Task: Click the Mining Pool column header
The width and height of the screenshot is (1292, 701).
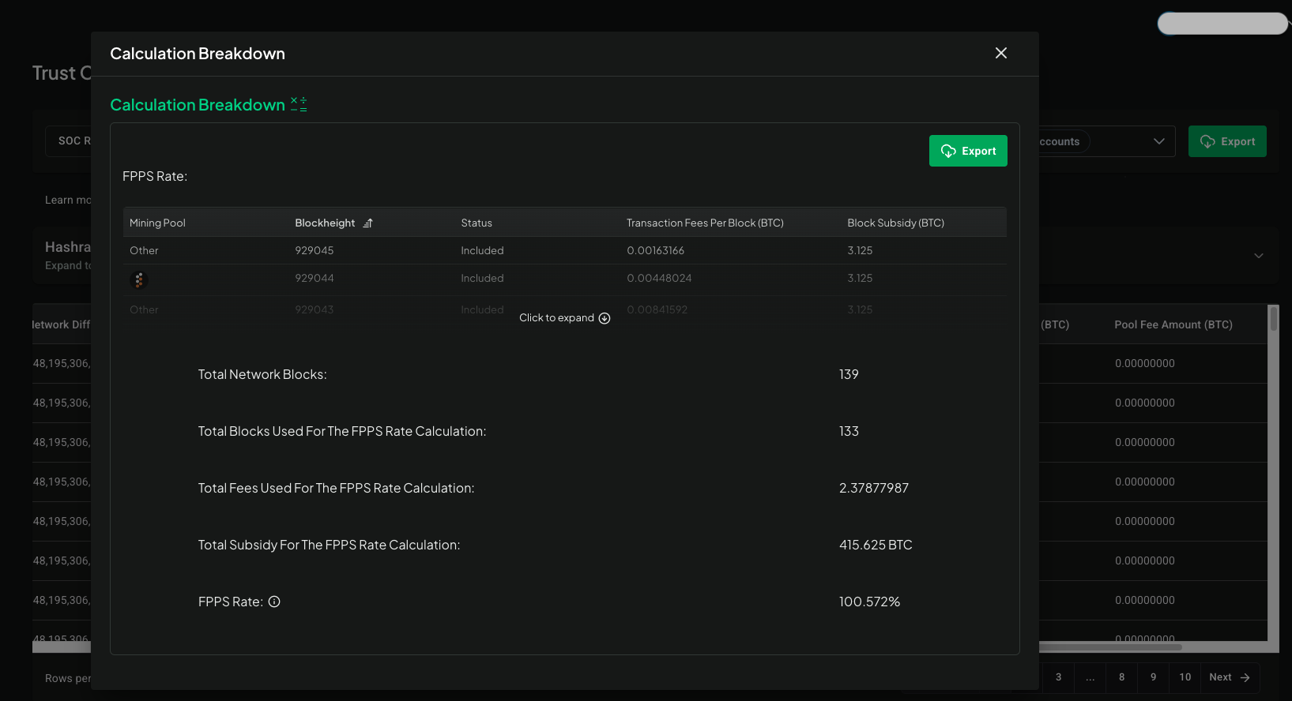Action: pyautogui.click(x=157, y=223)
